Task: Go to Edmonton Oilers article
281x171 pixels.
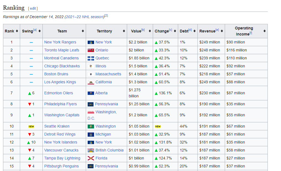Action: tap(58, 93)
